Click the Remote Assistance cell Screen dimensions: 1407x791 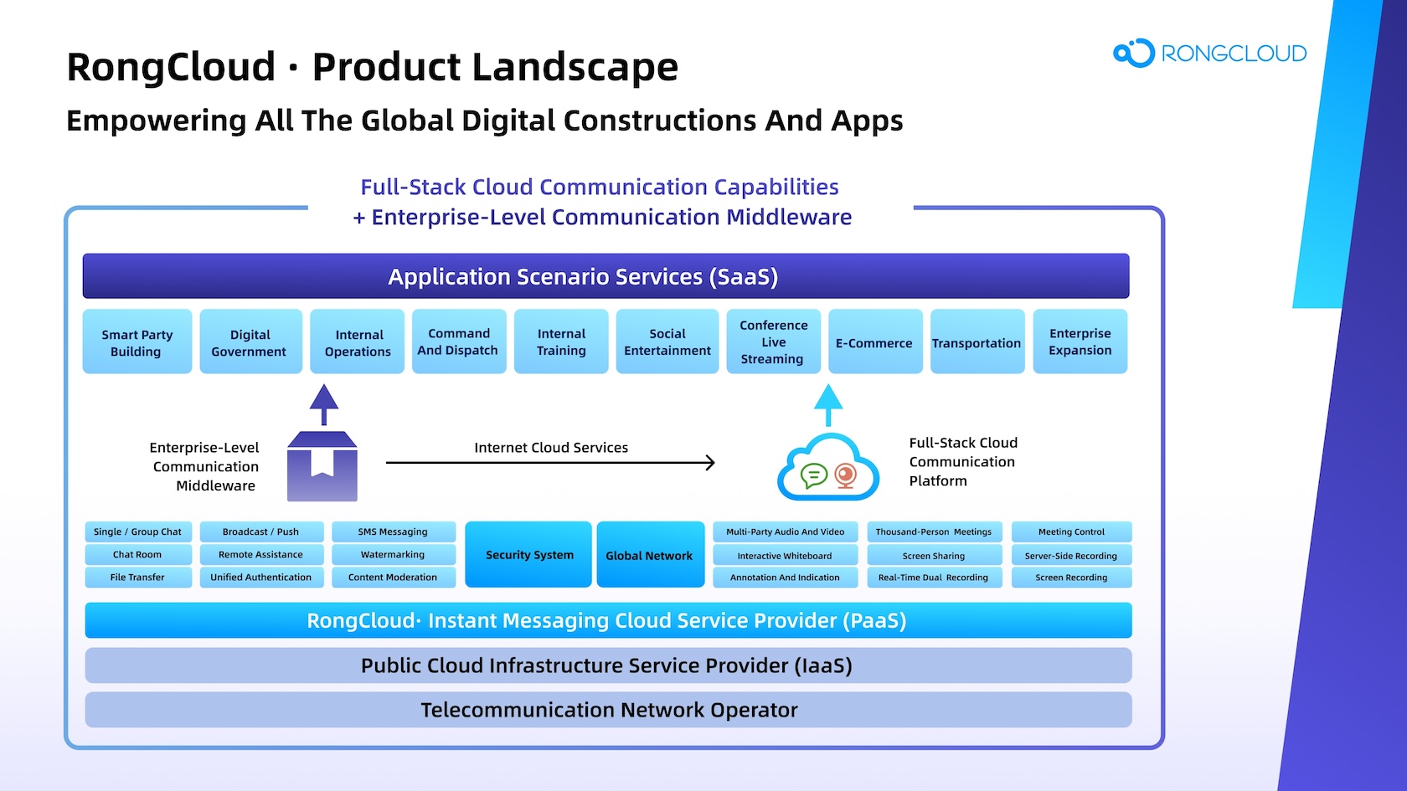click(261, 554)
